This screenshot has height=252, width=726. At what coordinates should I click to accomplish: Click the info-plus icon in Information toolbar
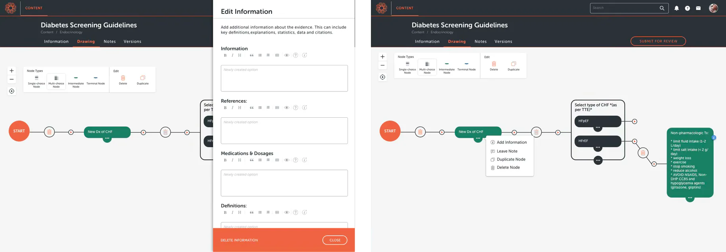click(x=304, y=55)
